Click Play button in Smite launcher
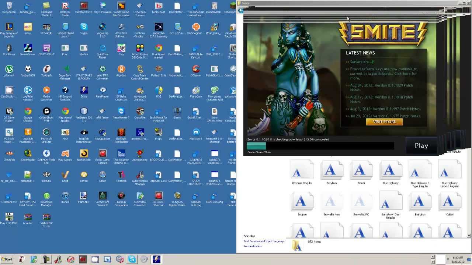 click(421, 146)
